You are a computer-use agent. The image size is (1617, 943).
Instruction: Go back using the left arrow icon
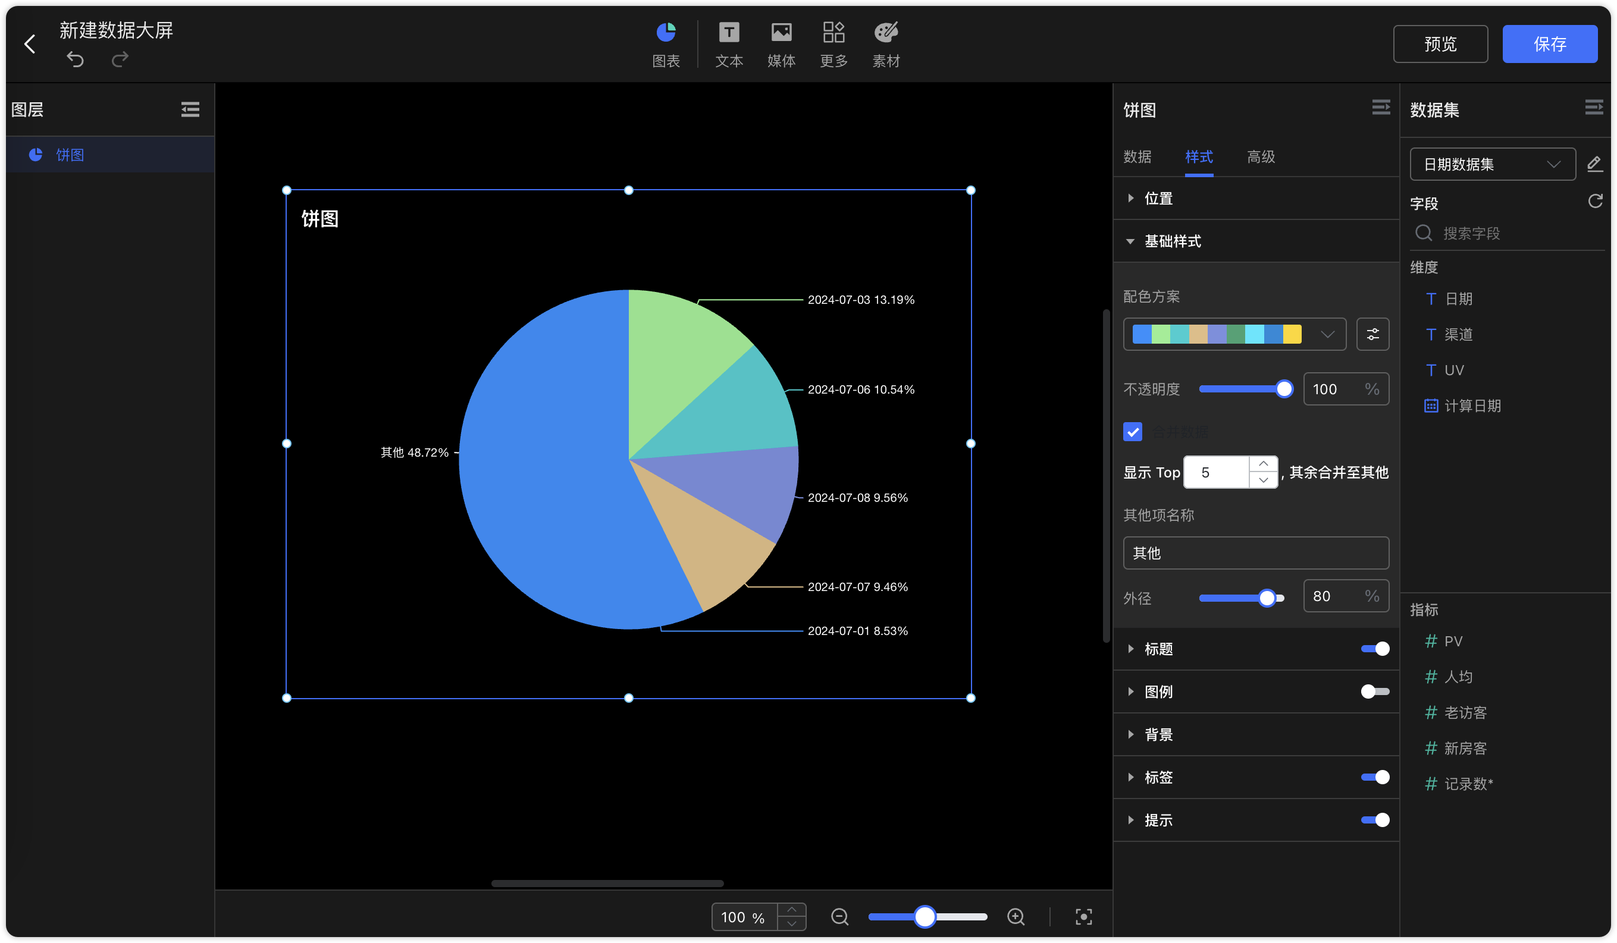point(30,43)
